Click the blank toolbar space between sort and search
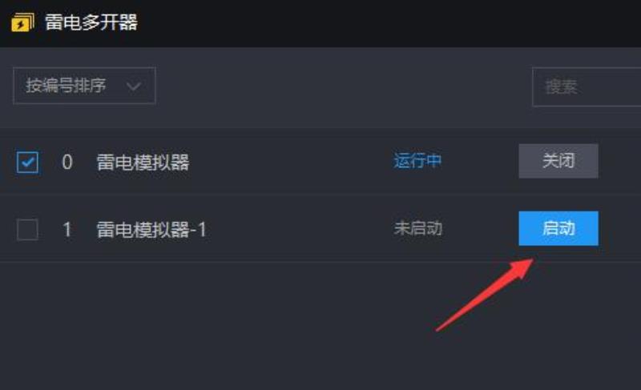The width and height of the screenshot is (641, 390). (x=344, y=86)
